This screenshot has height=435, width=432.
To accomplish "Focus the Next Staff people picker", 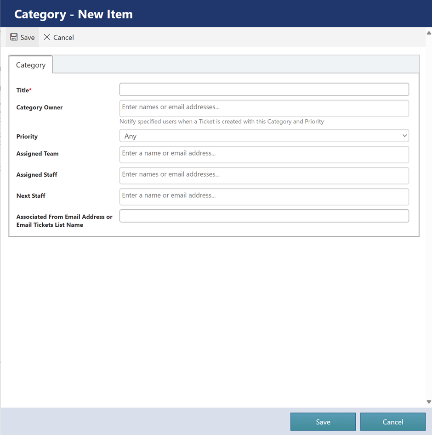I will (264, 196).
